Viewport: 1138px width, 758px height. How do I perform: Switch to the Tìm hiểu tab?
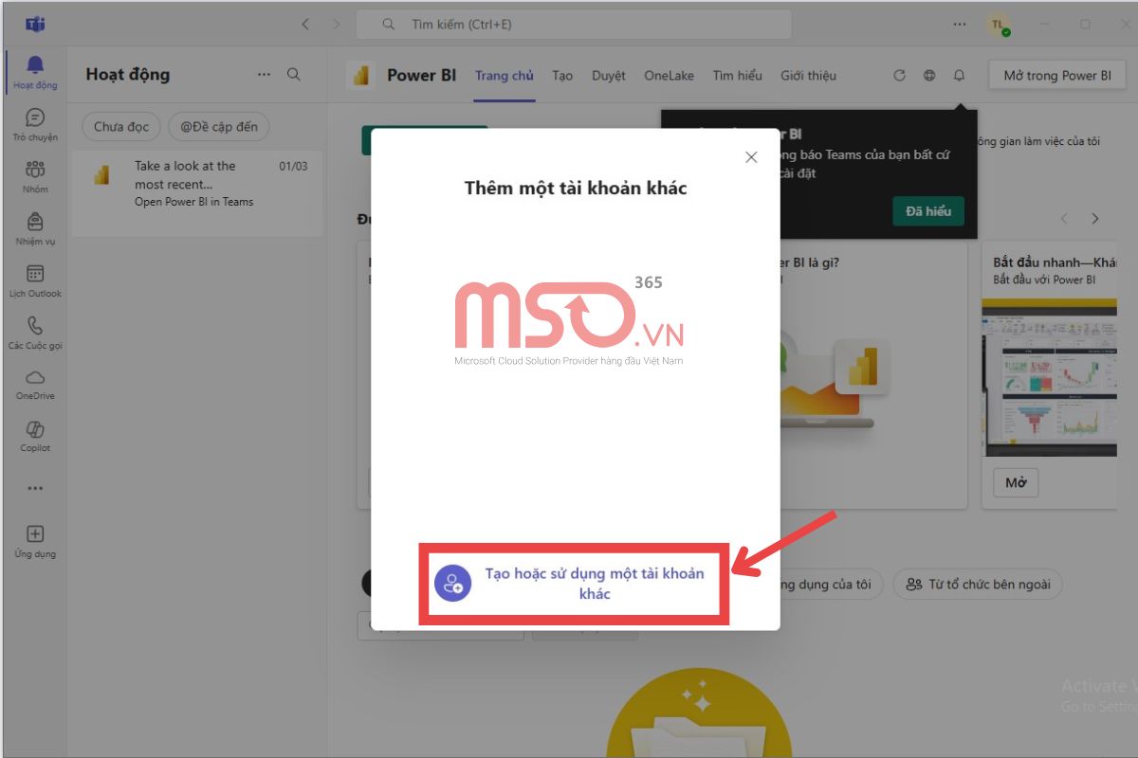[x=737, y=76]
